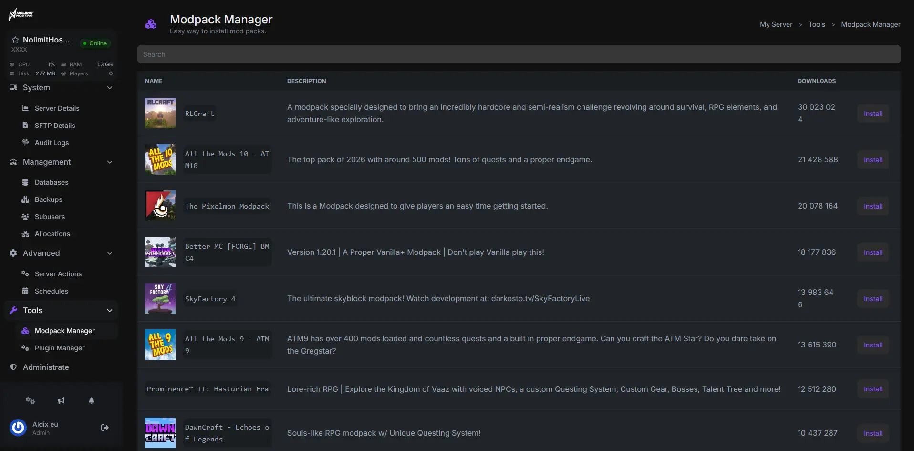Click the Tools wrench icon in sidebar
Viewport: 914px width, 451px height.
point(13,310)
